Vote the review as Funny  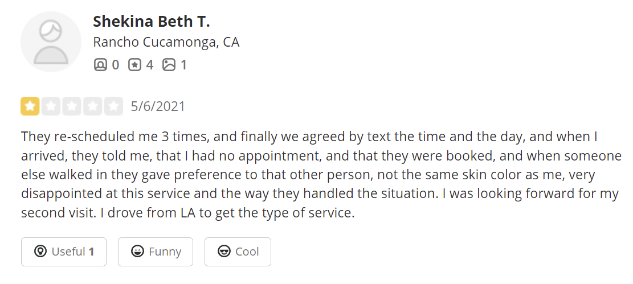click(156, 252)
